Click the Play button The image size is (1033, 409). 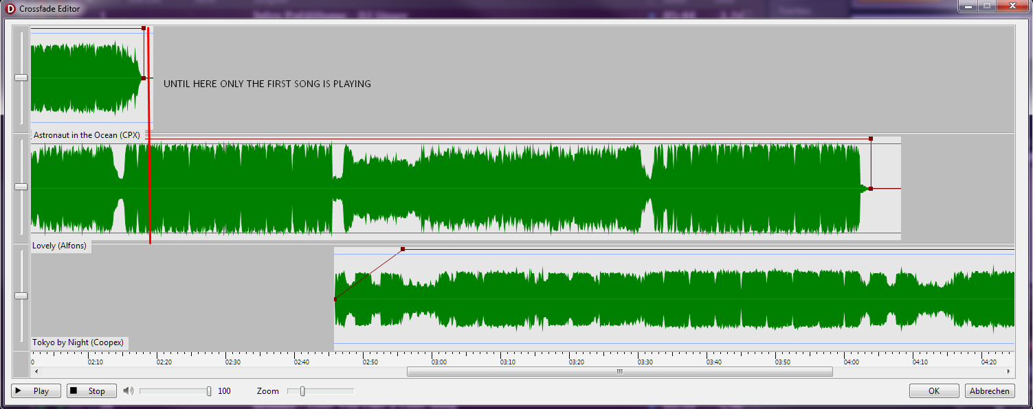tap(36, 391)
